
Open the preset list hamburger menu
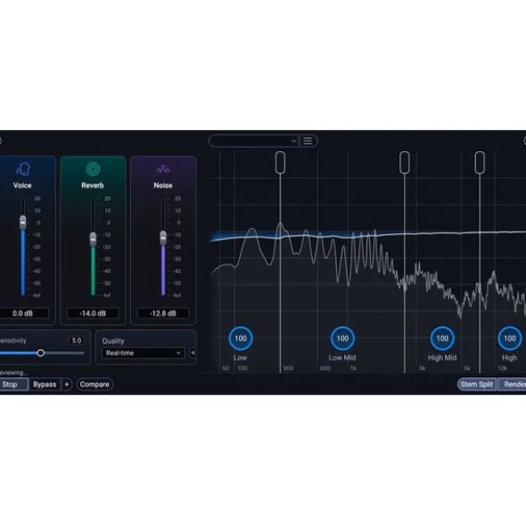tap(308, 141)
